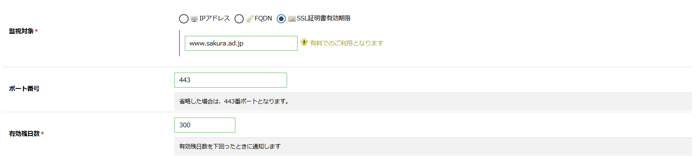Viewport: 696px width, 156px height.
Task: Focus the remaining days field showing 300
Action: coord(205,125)
